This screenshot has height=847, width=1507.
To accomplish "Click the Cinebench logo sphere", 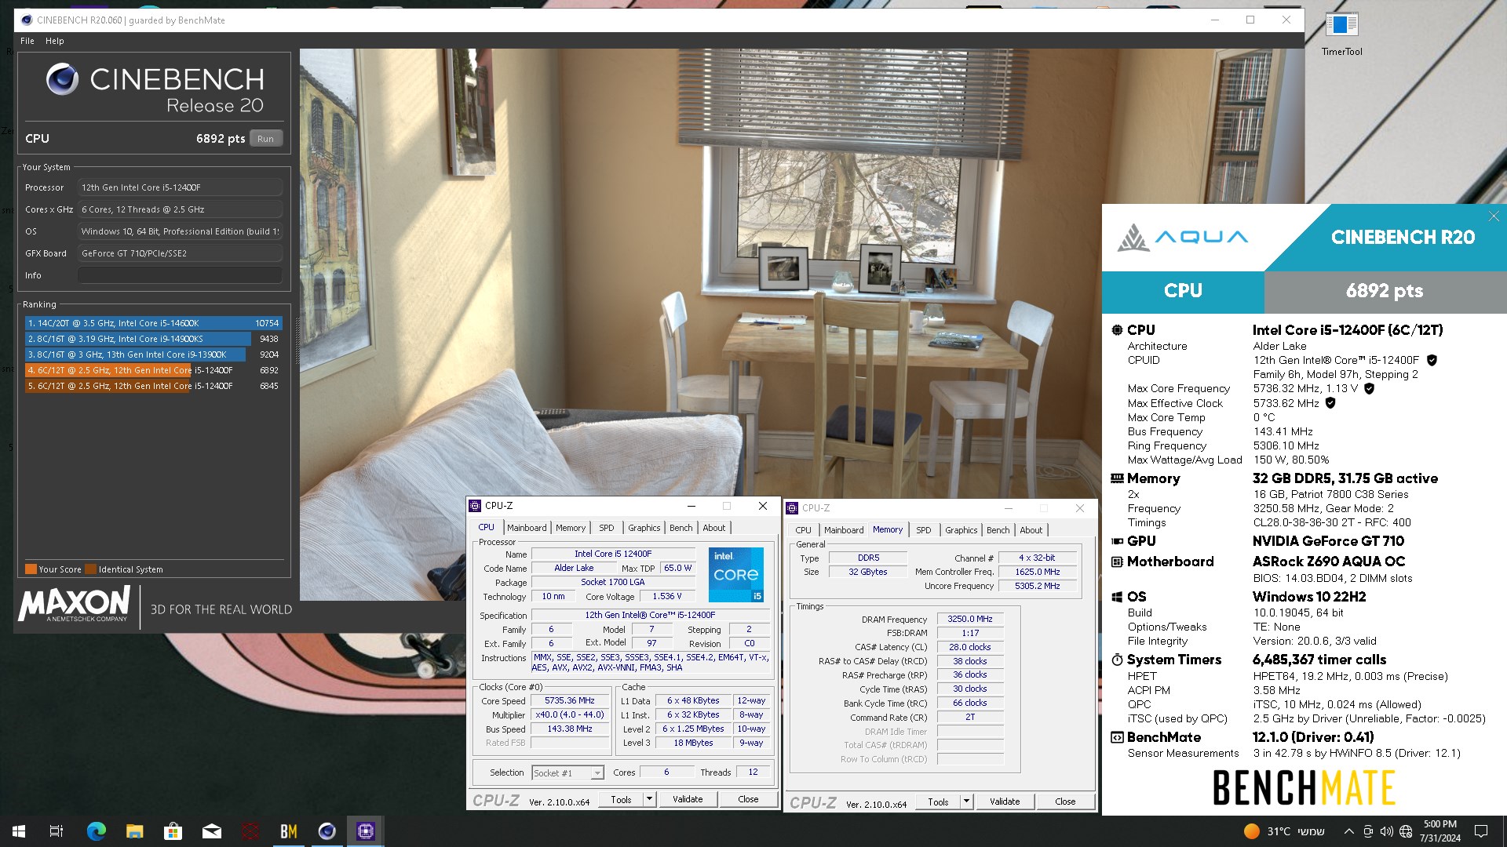I will [62, 79].
